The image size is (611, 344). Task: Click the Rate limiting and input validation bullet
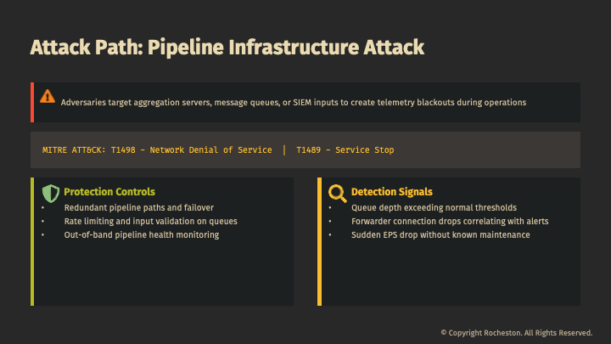coord(150,221)
